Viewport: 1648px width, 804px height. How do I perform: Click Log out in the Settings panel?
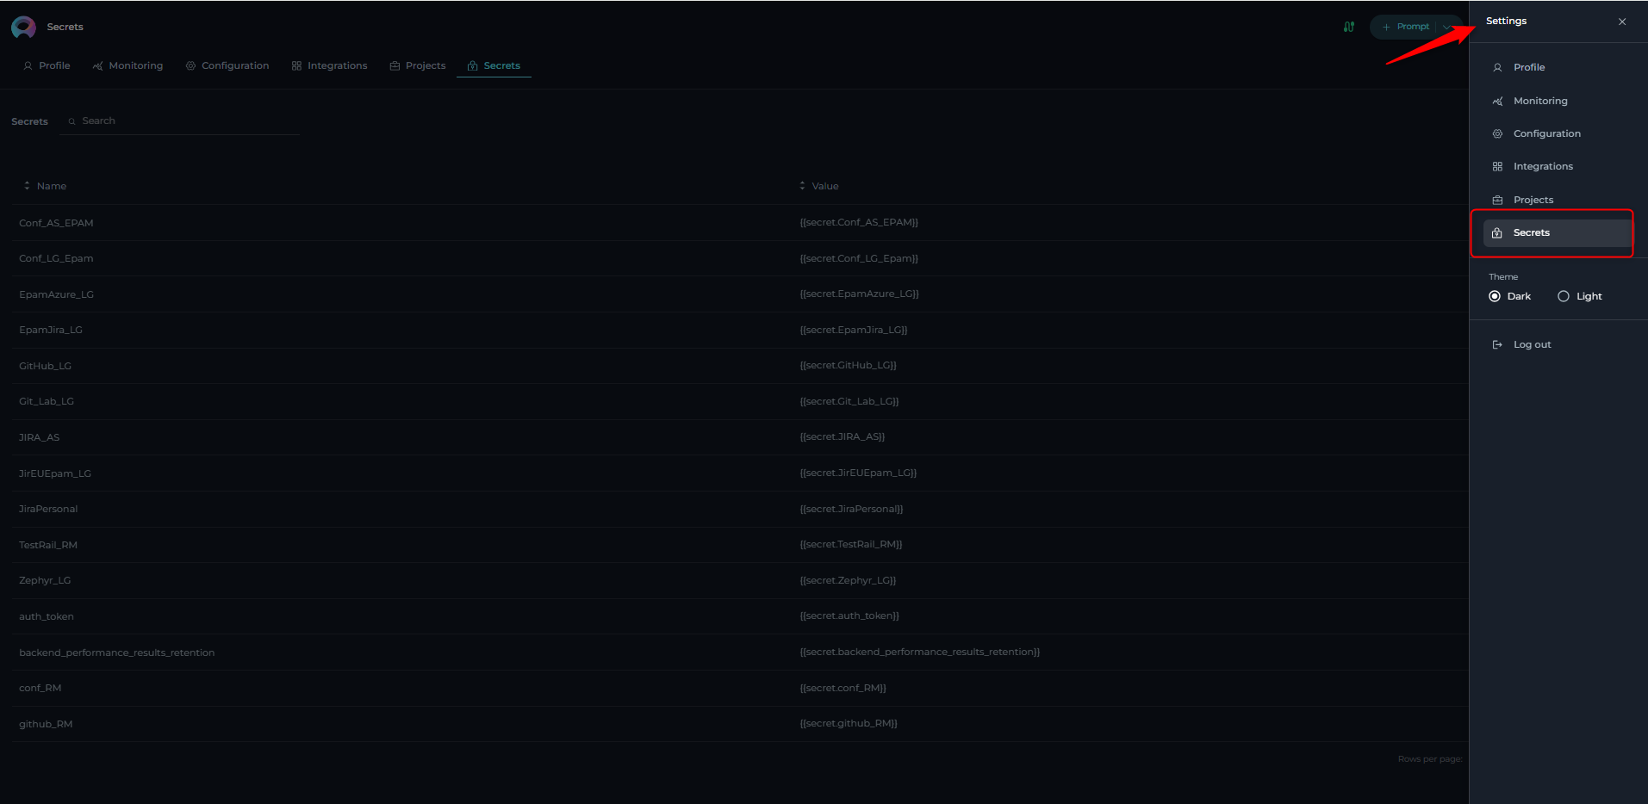click(x=1521, y=344)
